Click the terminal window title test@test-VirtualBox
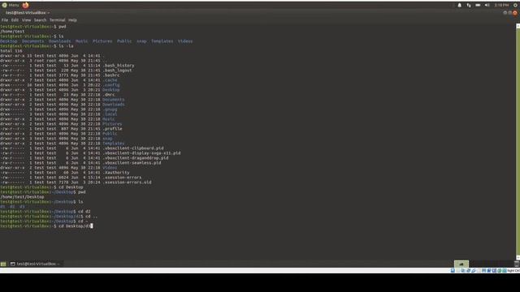This screenshot has height=292, width=520. point(28,13)
